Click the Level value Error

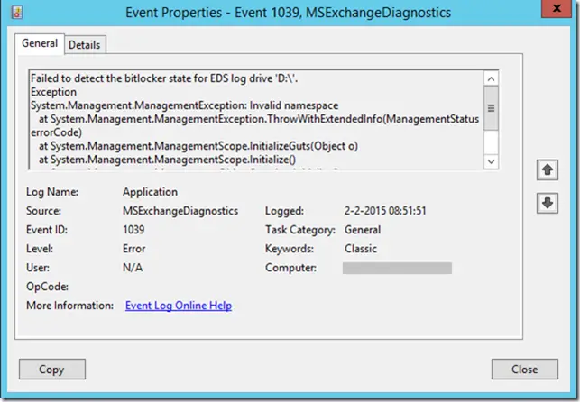point(133,249)
